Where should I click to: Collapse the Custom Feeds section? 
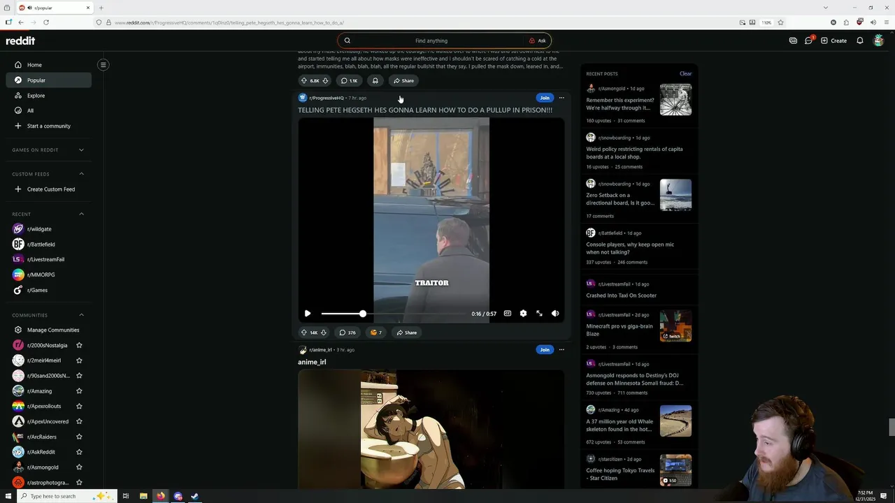click(x=81, y=174)
